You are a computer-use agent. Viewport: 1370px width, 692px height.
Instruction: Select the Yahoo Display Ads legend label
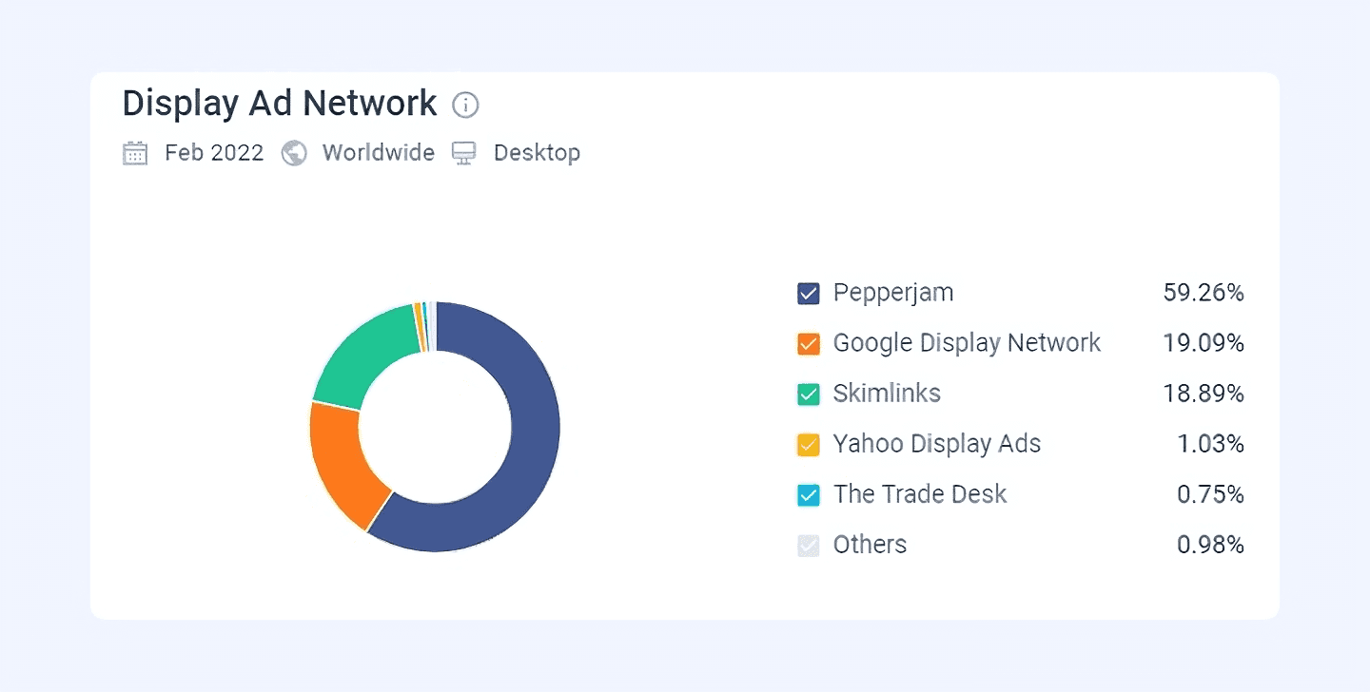937,444
